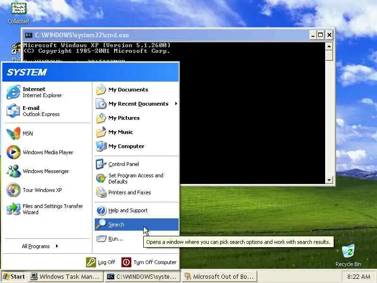The height and width of the screenshot is (283, 377).
Task: Click the cmd window scroll down arrow
Action: [x=329, y=180]
